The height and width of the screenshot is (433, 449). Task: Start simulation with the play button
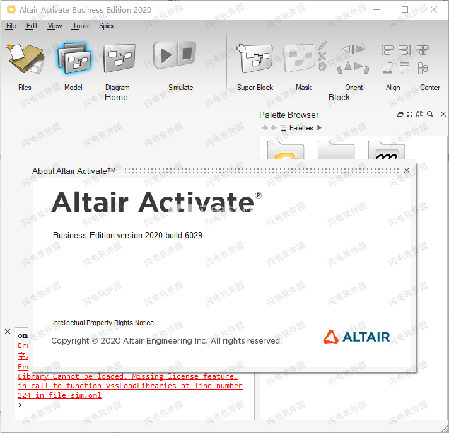tap(165, 55)
